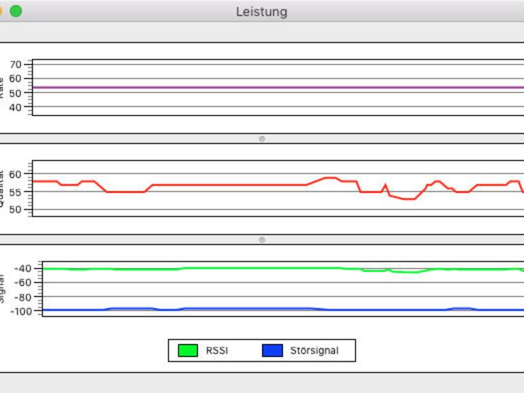Click the blue Störsignal legend swatch
The image size is (524, 393).
272,350
